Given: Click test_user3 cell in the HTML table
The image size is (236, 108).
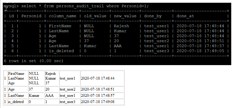Looking at the screenshot, I should (70, 102).
